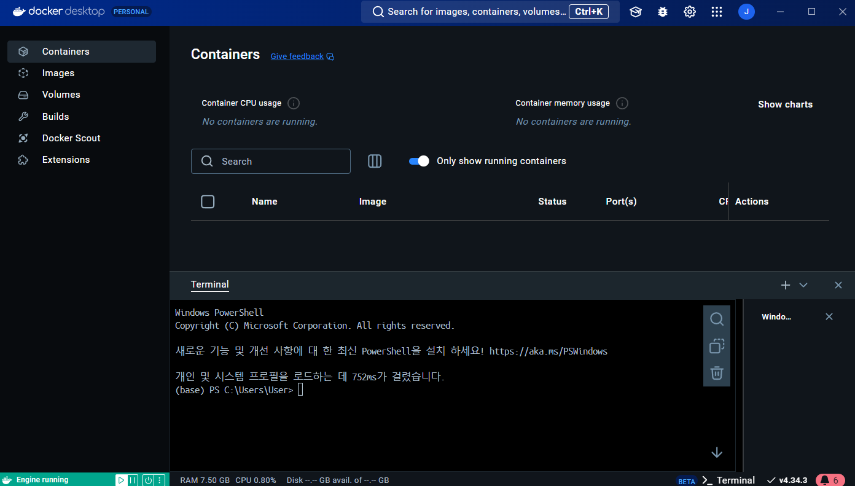The width and height of the screenshot is (855, 486).
Task: Click RAM 7.50 GB in status bar
Action: pos(205,480)
